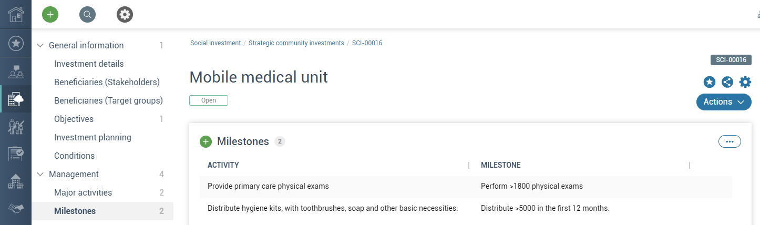Open the Actions dropdown button
This screenshot has height=225, width=760.
tap(724, 102)
